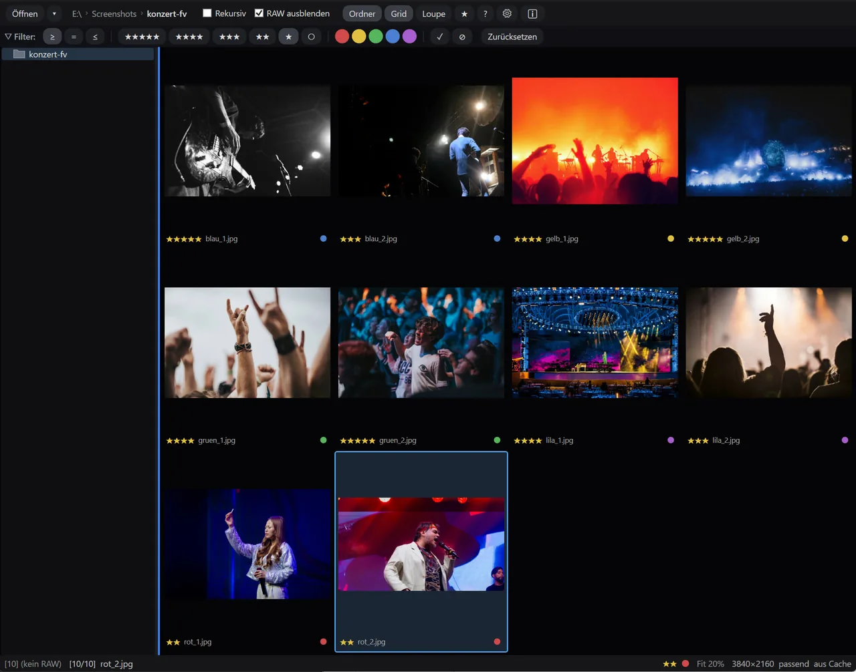Click yellow label dot of gelb_1.jpg
The image size is (856, 672).
(x=671, y=238)
